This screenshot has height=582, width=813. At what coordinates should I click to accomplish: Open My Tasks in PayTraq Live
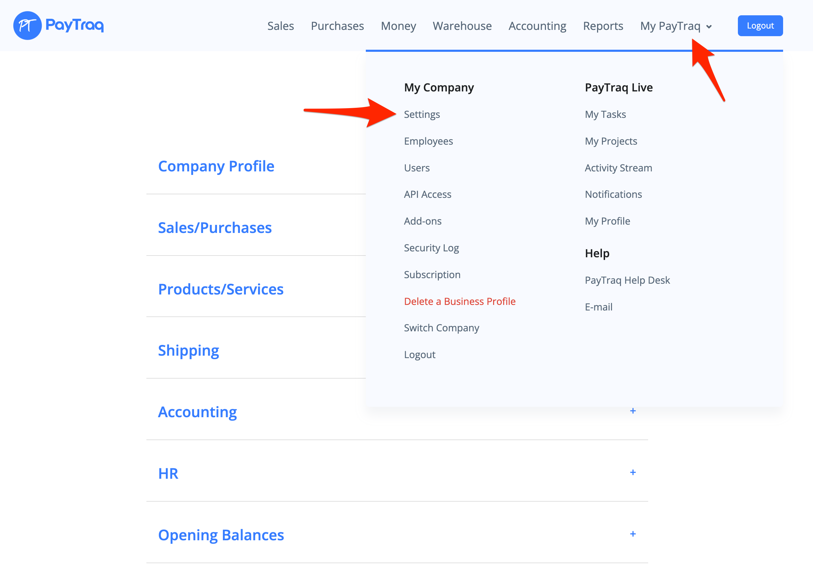(605, 114)
